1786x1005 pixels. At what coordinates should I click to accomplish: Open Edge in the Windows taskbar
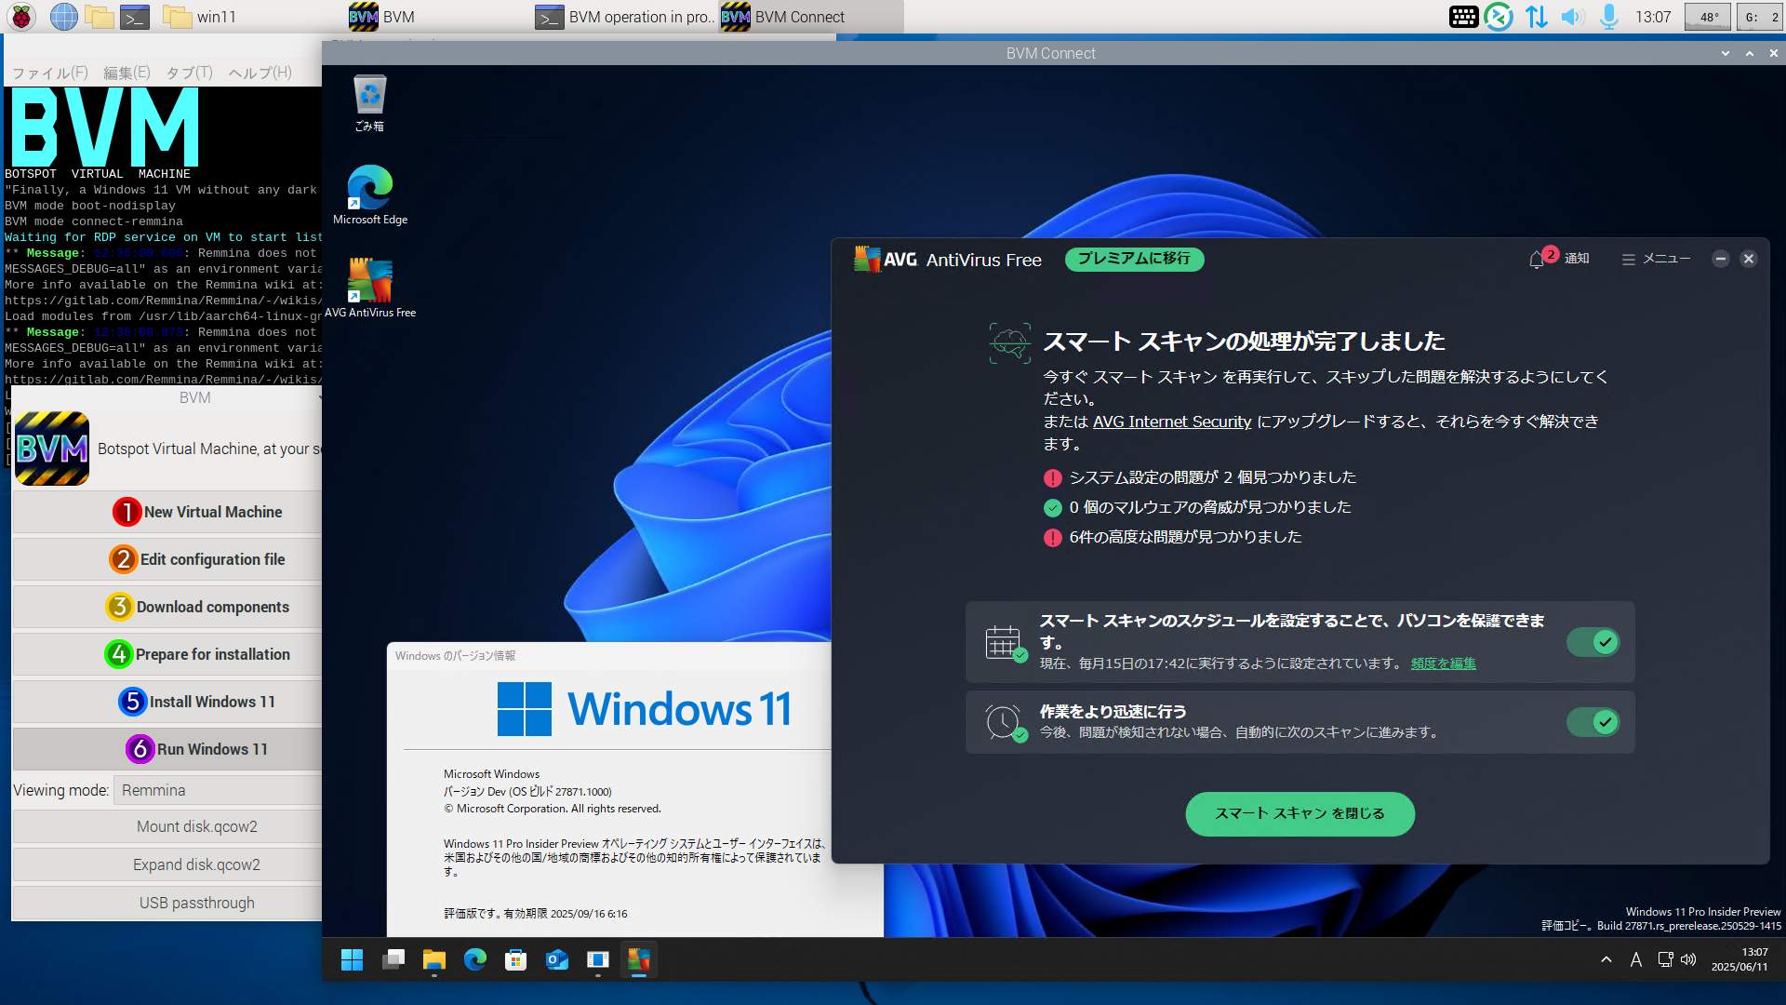coord(475,959)
